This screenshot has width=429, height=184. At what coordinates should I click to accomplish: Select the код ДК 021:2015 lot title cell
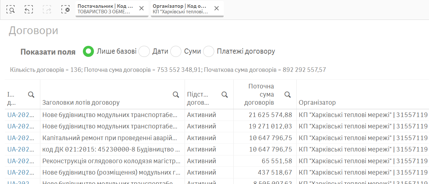point(112,150)
